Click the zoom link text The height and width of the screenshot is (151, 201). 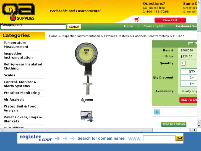[89, 100]
